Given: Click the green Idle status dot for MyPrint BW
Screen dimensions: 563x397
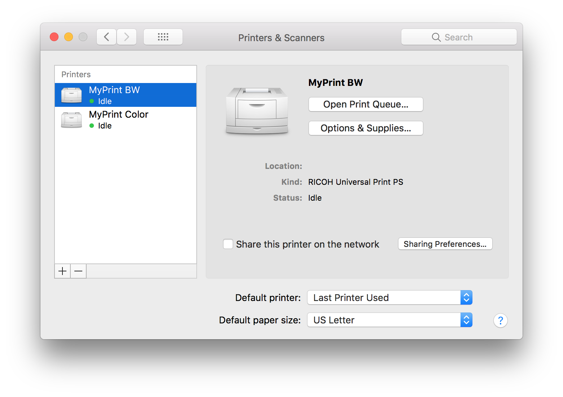Looking at the screenshot, I should pyautogui.click(x=91, y=101).
